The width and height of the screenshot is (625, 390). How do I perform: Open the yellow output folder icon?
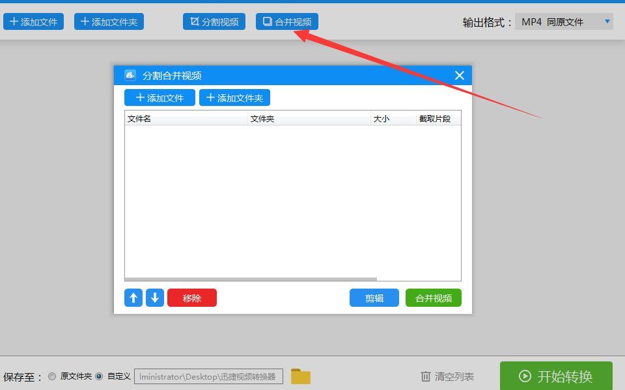[x=300, y=376]
